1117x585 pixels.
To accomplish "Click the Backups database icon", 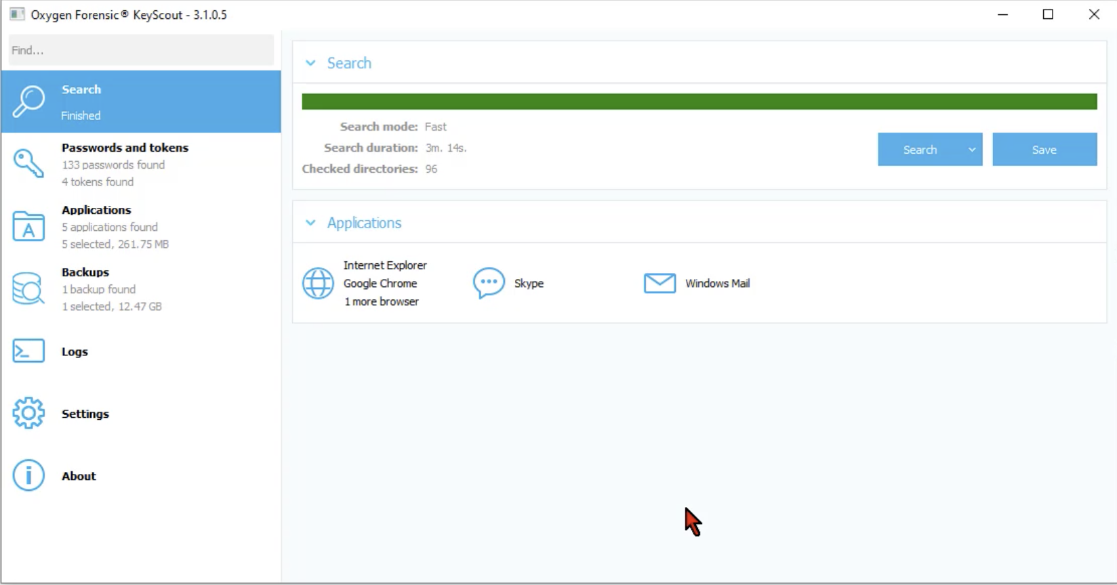I will 28,288.
